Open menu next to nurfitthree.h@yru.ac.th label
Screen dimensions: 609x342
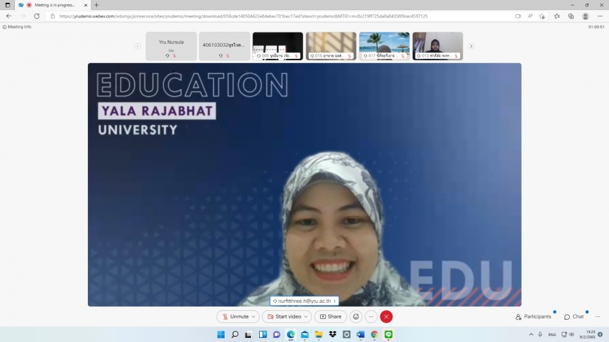pos(334,301)
